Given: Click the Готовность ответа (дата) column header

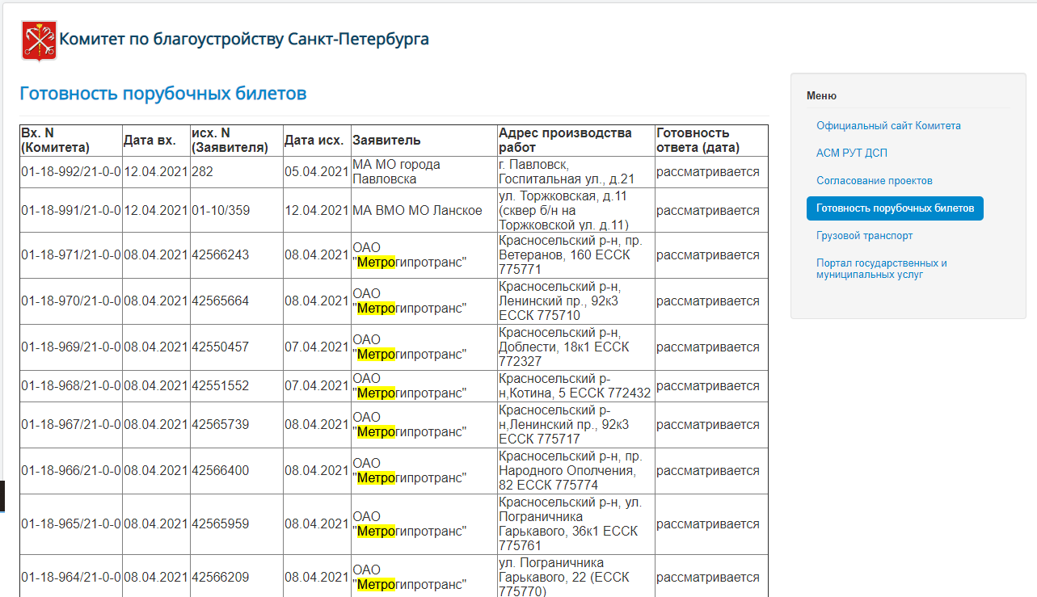Looking at the screenshot, I should click(x=698, y=141).
